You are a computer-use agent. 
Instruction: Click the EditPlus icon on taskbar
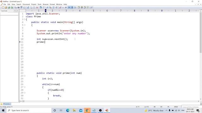click(x=107, y=110)
